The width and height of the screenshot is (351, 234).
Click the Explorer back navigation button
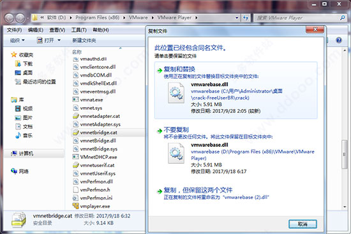[x=9, y=18]
